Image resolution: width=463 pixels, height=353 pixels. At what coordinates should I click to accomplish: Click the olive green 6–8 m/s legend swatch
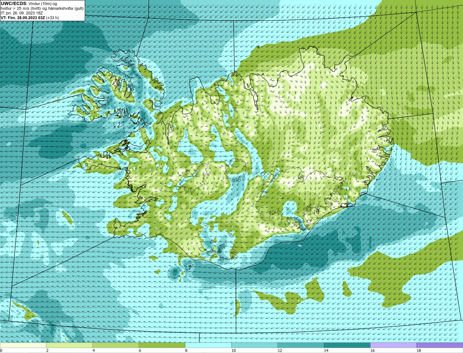[x=162, y=345]
